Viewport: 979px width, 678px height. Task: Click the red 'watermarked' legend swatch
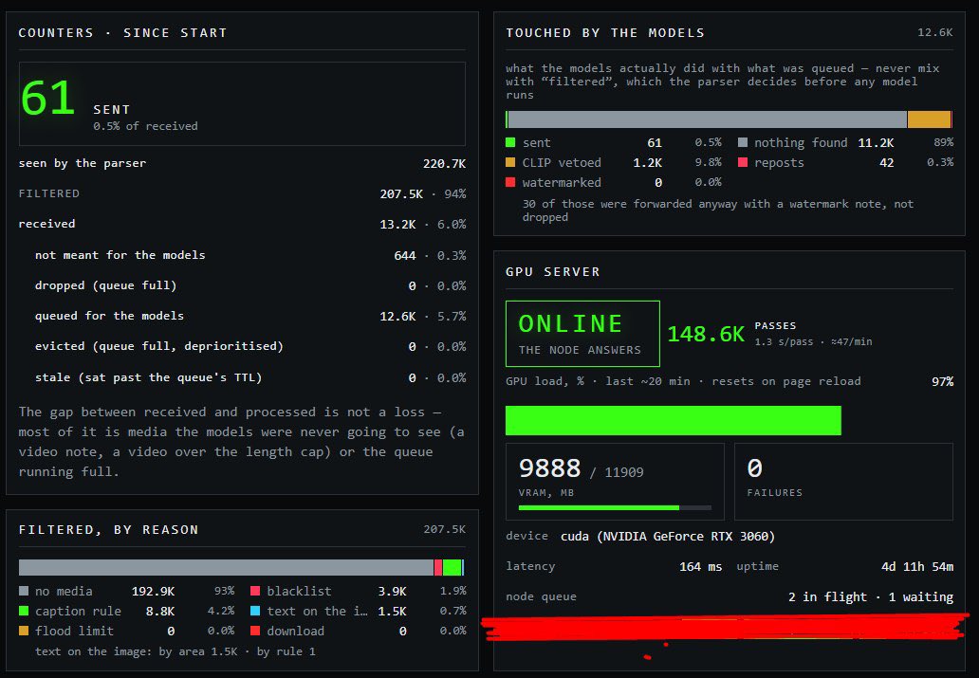510,182
